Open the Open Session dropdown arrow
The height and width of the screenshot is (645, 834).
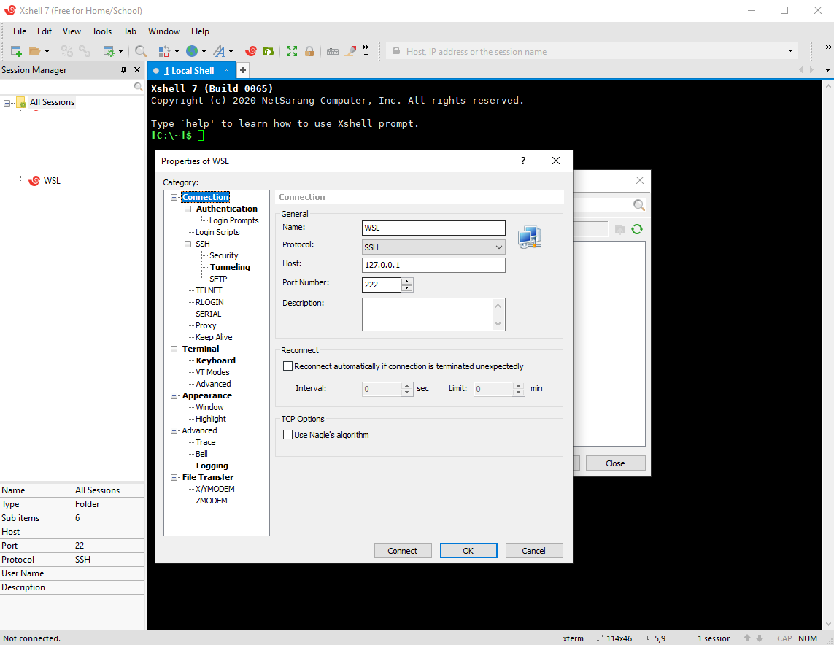click(47, 52)
